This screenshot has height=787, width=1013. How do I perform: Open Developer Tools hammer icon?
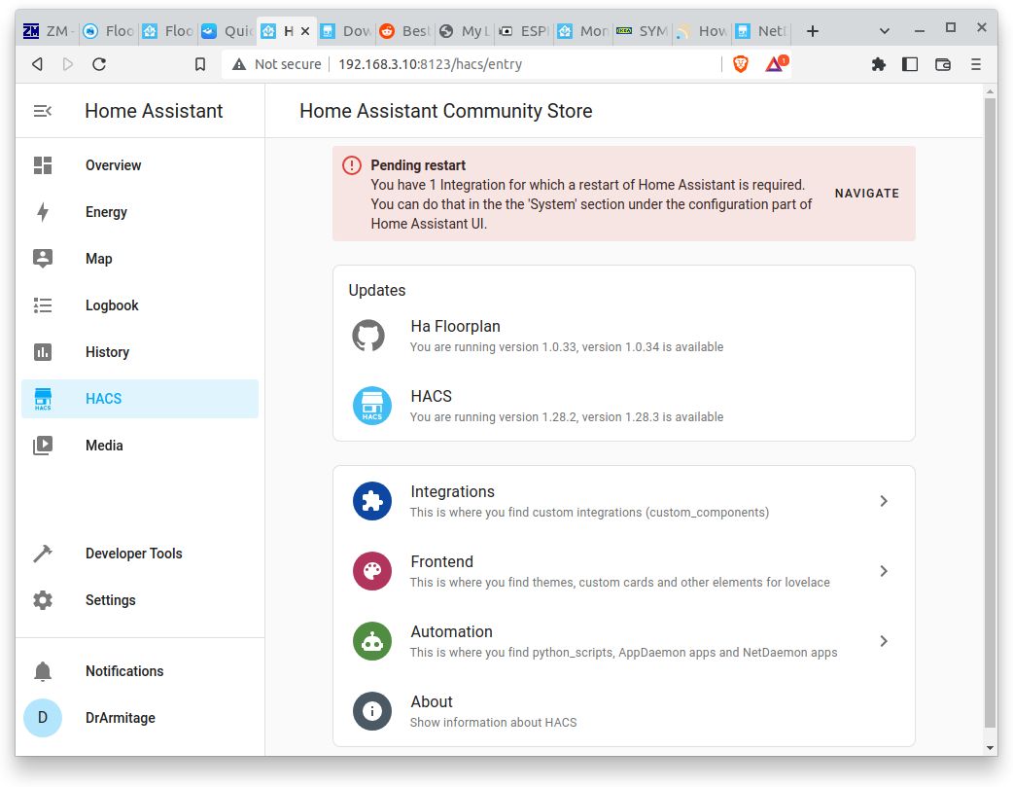[43, 554]
